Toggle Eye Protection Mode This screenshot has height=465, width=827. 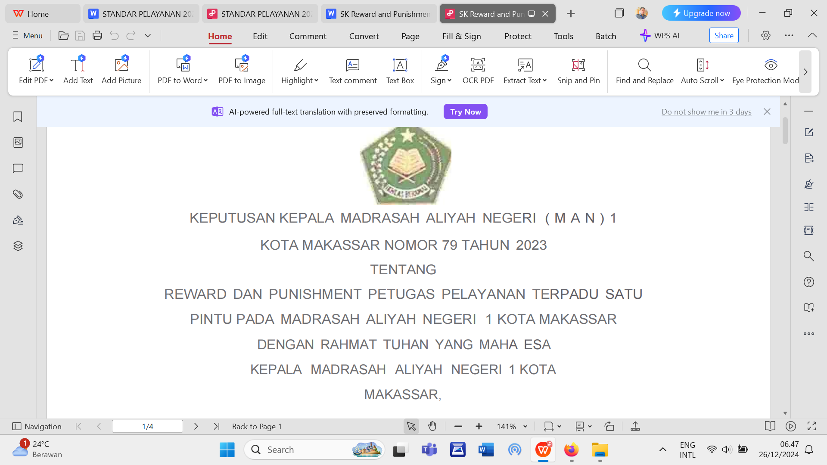coord(766,71)
